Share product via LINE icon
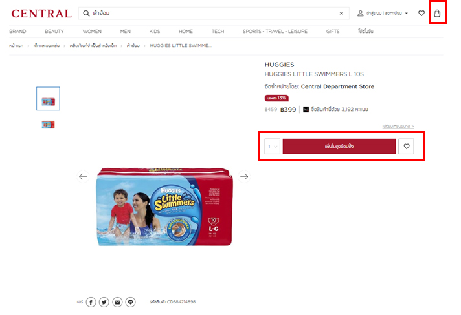 pos(131,302)
